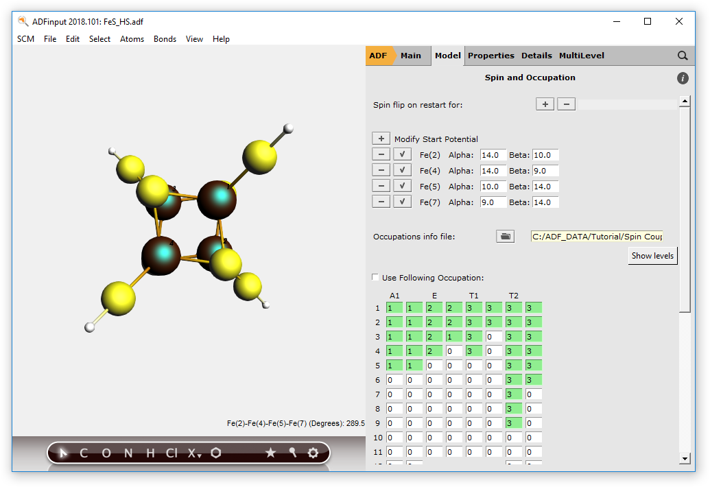This screenshot has width=710, height=487.
Task: Choose the Carbon (C) atom tool
Action: pos(84,453)
